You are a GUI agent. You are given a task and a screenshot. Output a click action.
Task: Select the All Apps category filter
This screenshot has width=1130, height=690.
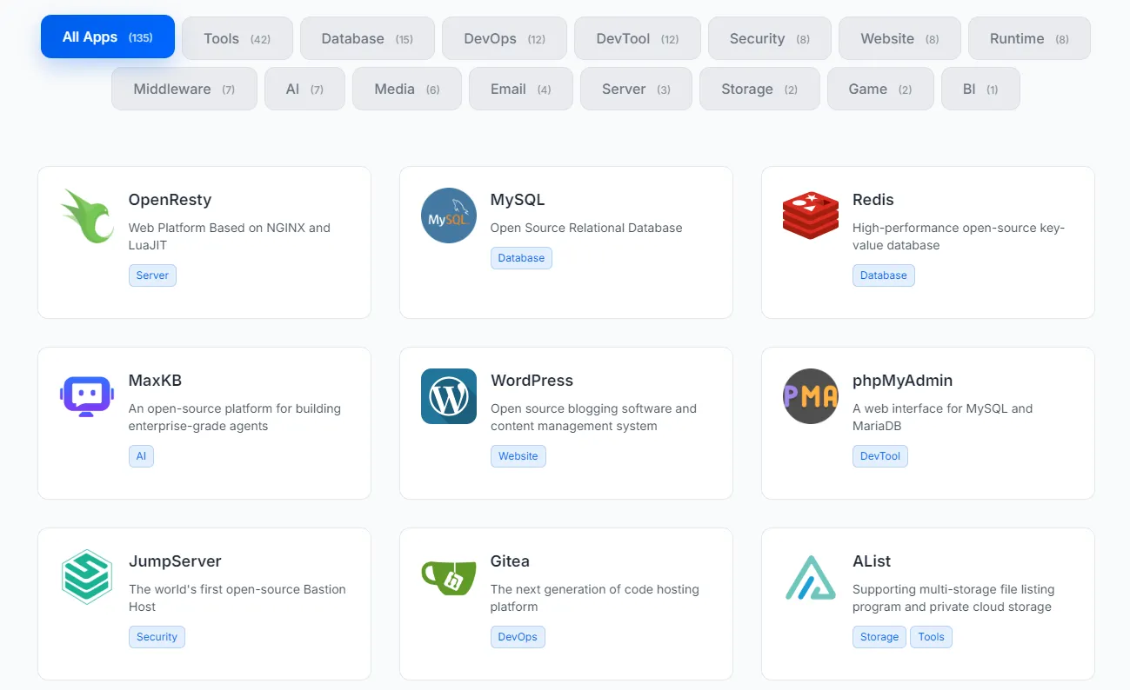108,37
